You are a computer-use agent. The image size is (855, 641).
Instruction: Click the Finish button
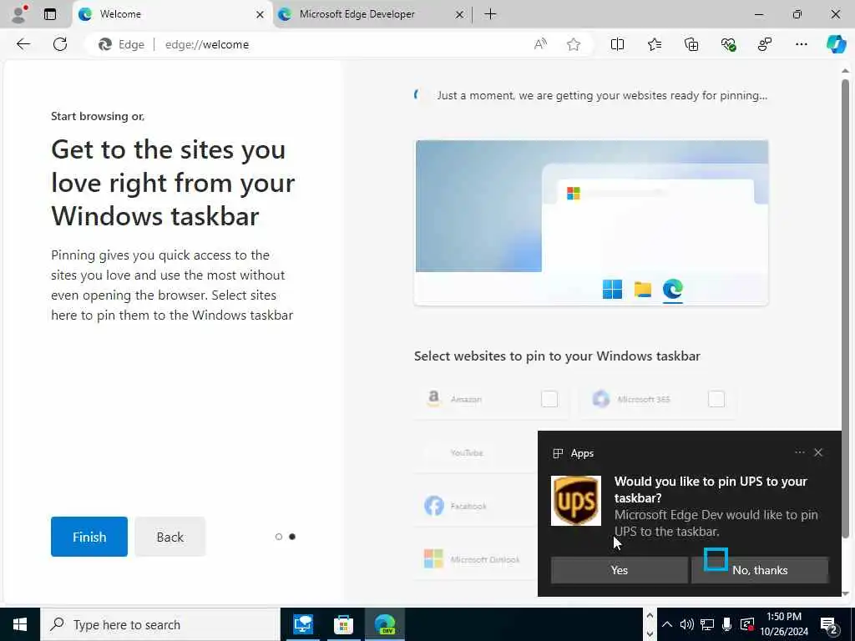click(x=89, y=537)
